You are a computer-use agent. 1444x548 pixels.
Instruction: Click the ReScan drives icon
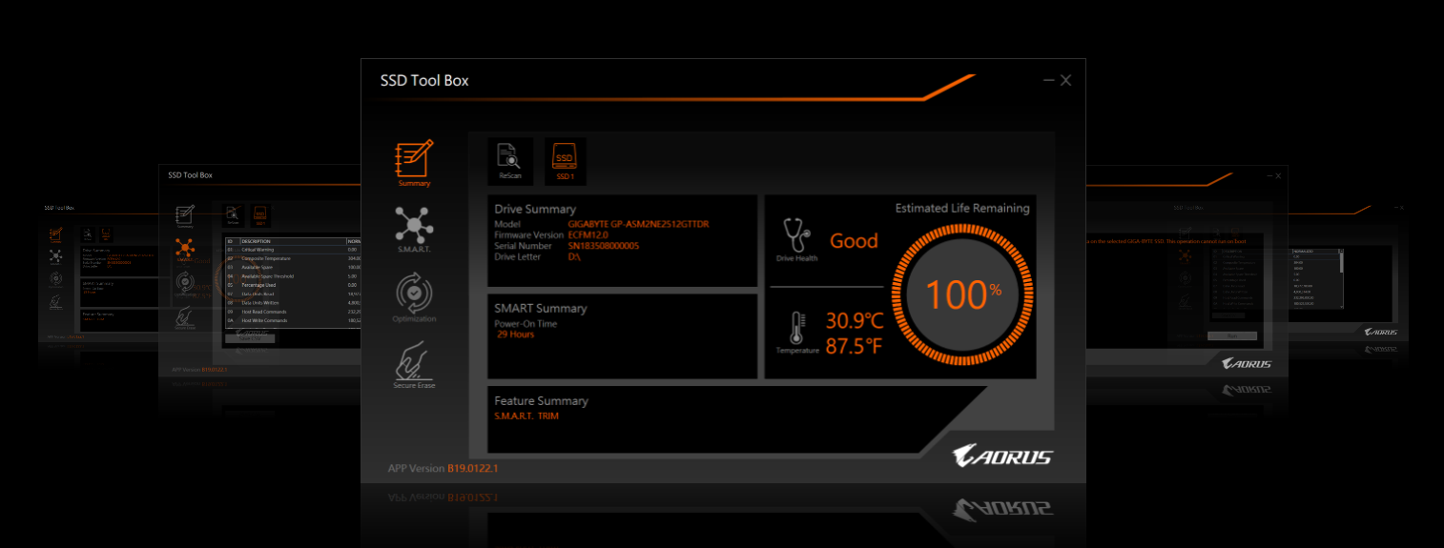click(x=510, y=160)
